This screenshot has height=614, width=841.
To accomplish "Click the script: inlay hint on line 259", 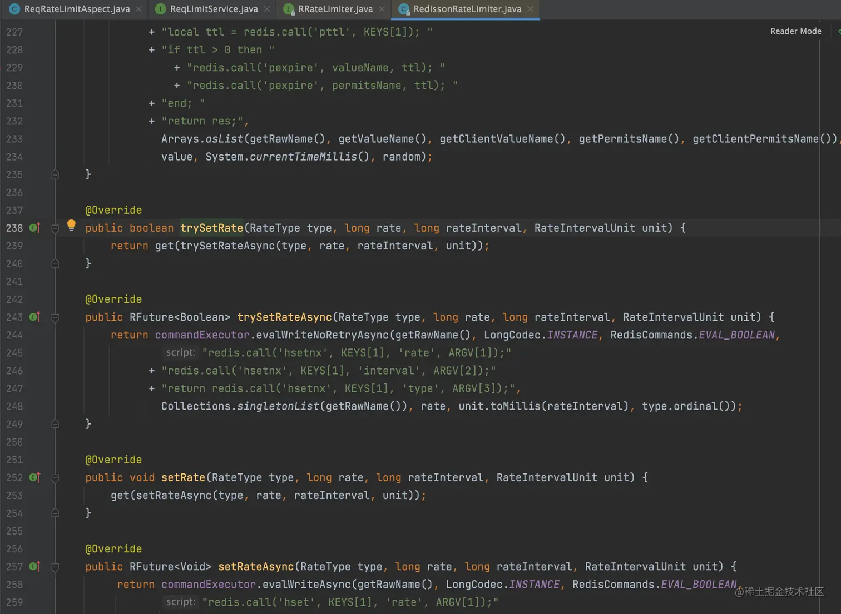I will (x=180, y=602).
